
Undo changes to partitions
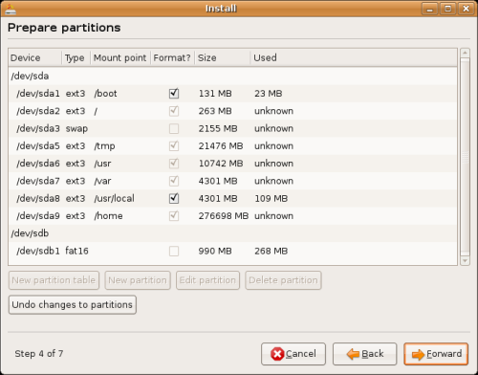pos(73,305)
